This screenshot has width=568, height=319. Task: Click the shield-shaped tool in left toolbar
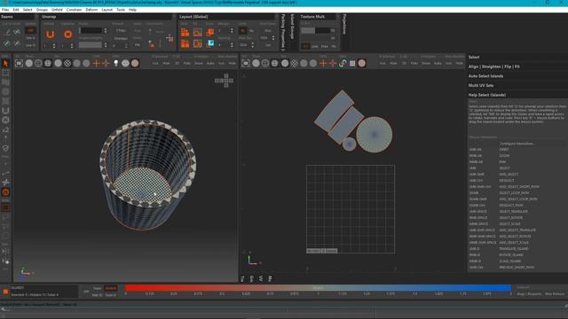coord(5,148)
